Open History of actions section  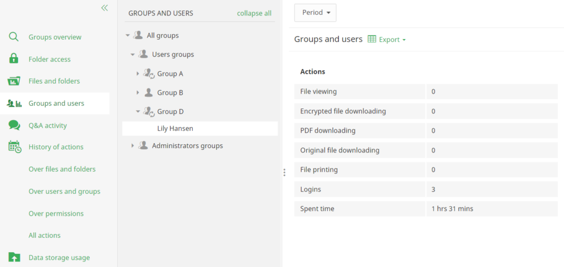click(x=56, y=147)
